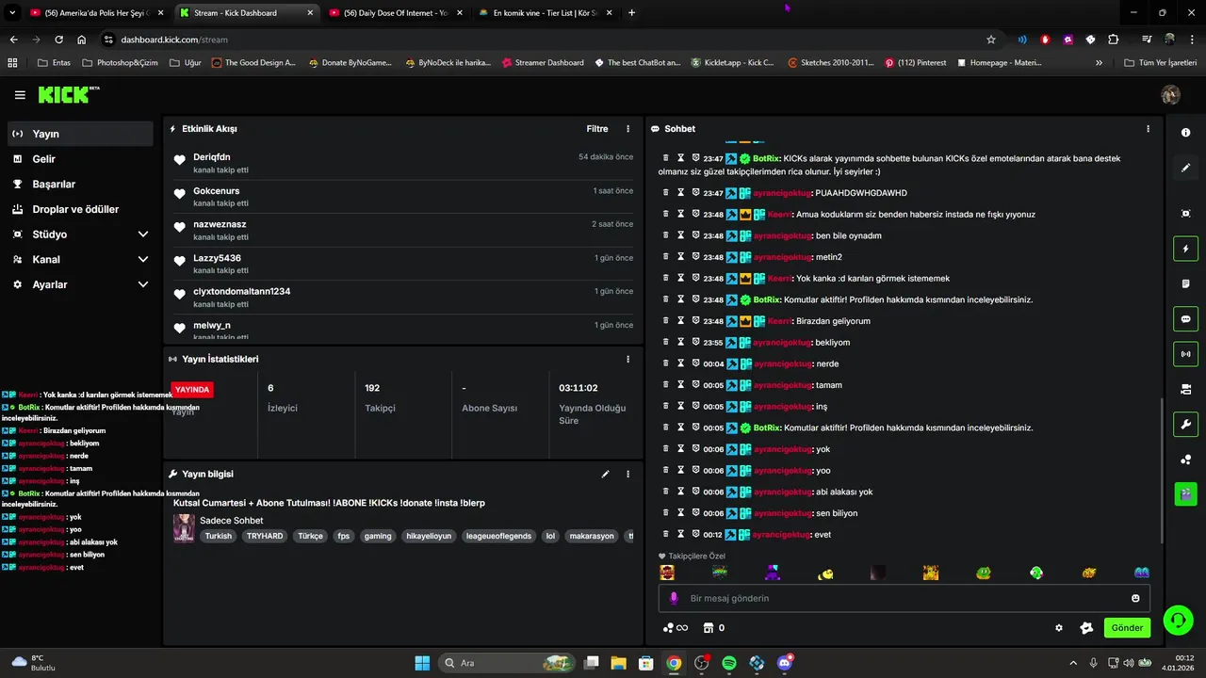Open the green headset support bubble

pyautogui.click(x=1178, y=620)
